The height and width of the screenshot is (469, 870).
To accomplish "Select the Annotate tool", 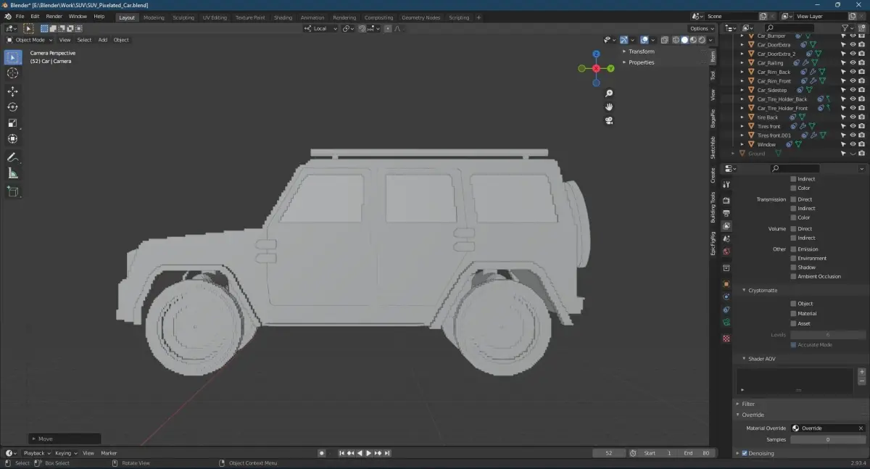I will click(12, 157).
